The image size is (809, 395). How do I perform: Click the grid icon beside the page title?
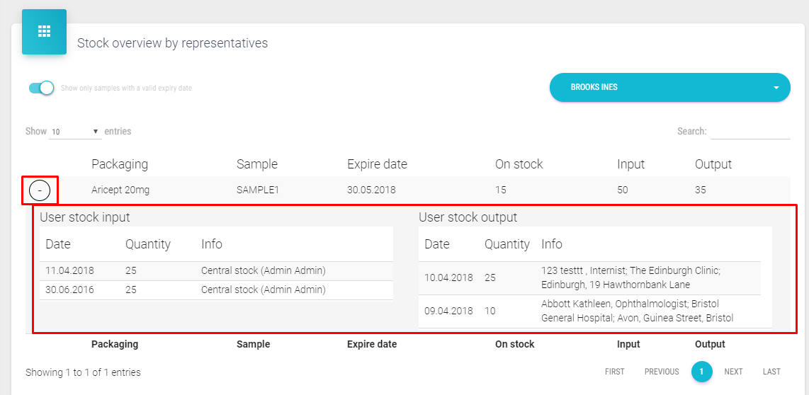click(x=44, y=32)
